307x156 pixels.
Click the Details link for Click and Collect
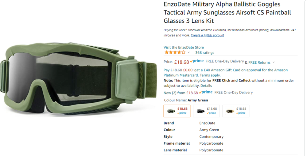tap(206, 86)
